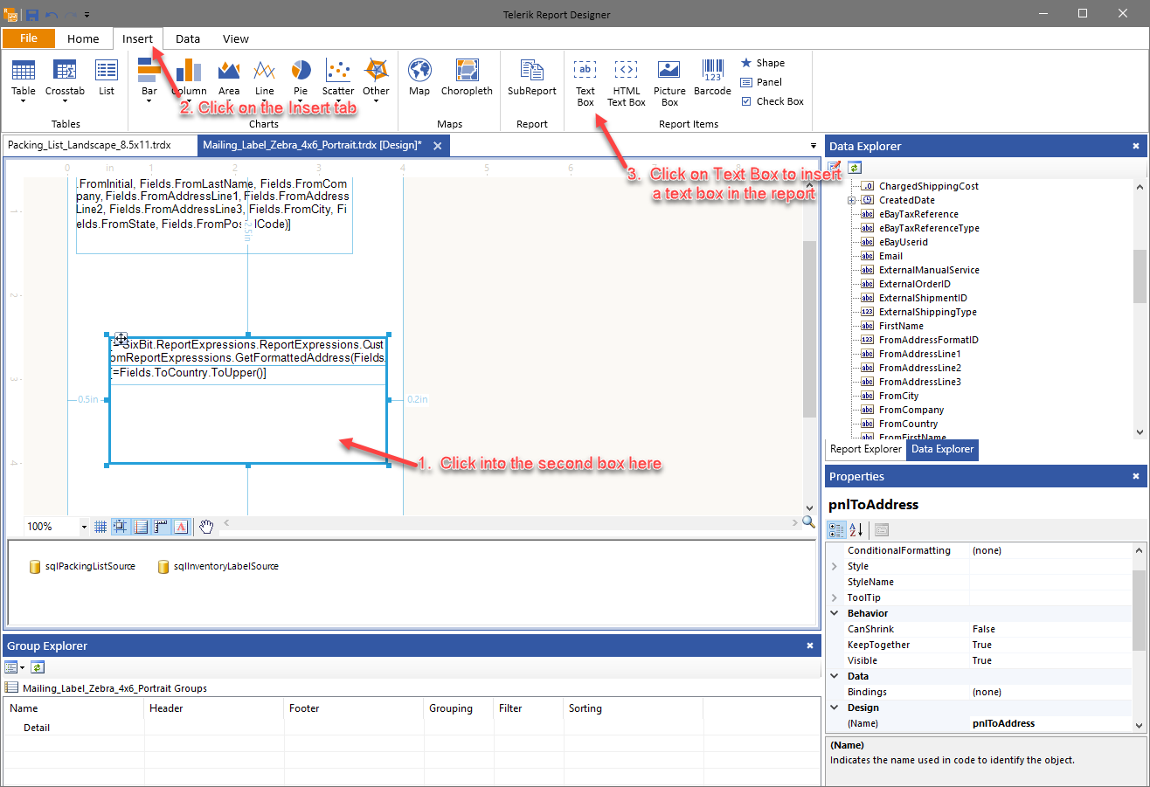
Task: Open the Other charts option
Action: [x=376, y=77]
